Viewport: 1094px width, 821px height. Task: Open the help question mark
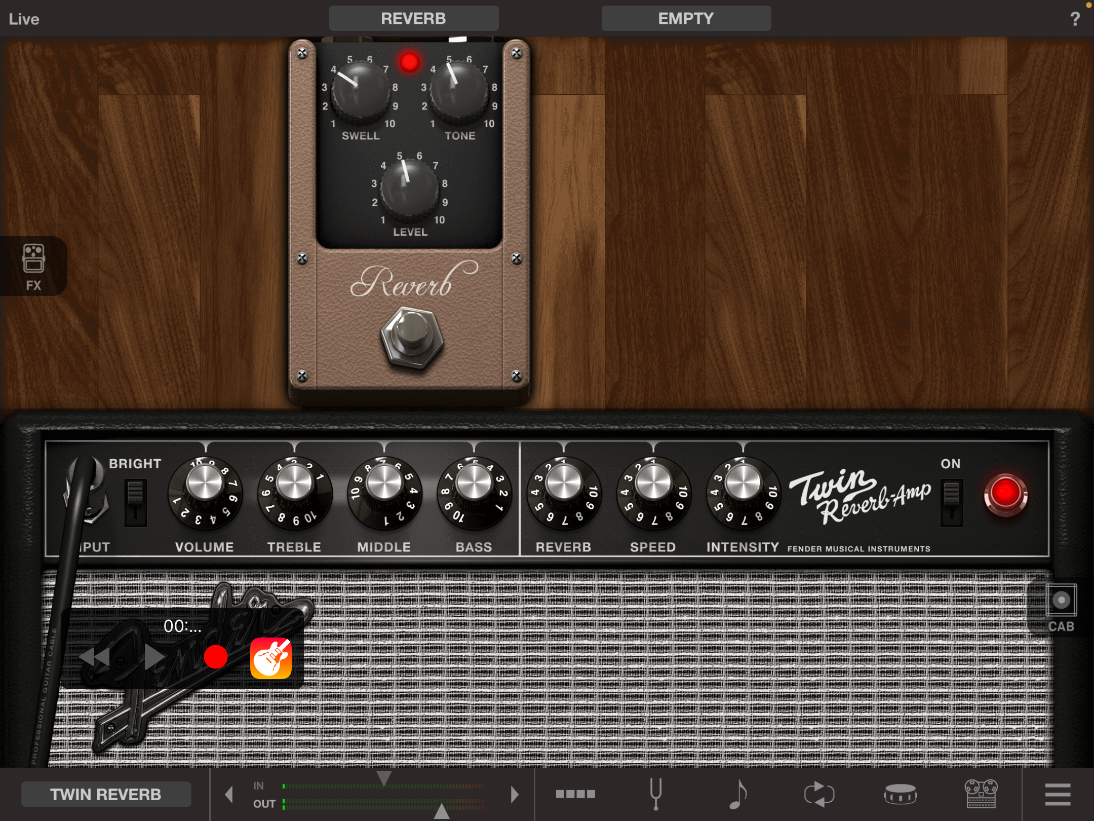[1075, 19]
